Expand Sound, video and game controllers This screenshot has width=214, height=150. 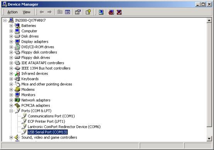[x=11, y=138]
